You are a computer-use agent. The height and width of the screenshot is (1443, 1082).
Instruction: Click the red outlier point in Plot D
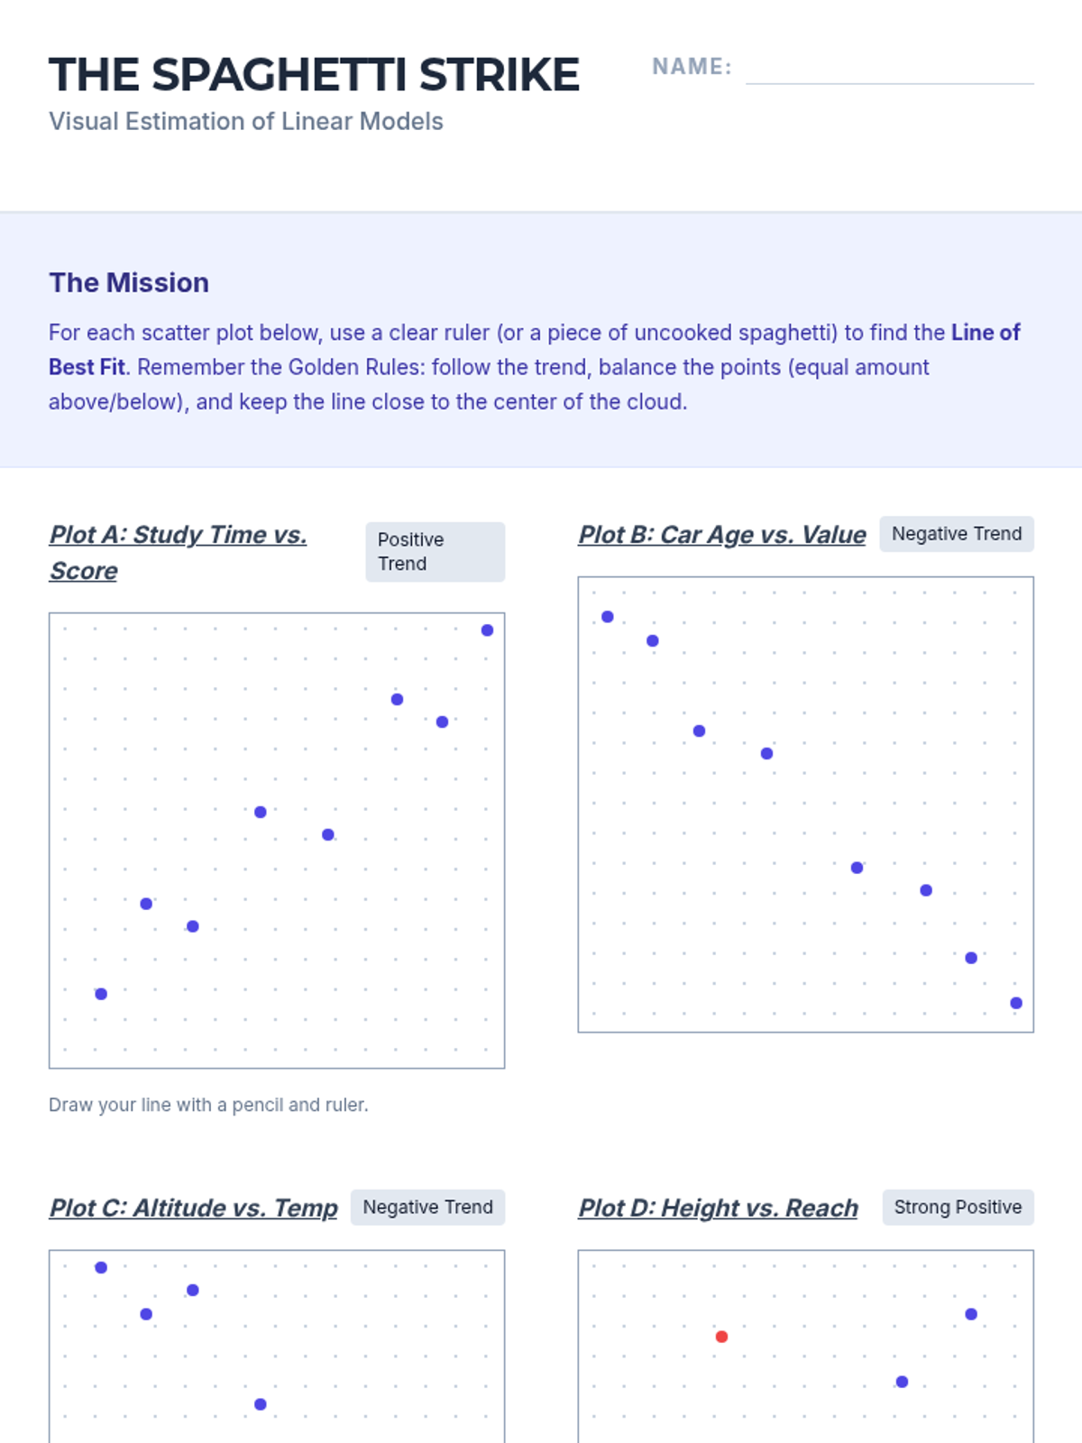(x=721, y=1337)
